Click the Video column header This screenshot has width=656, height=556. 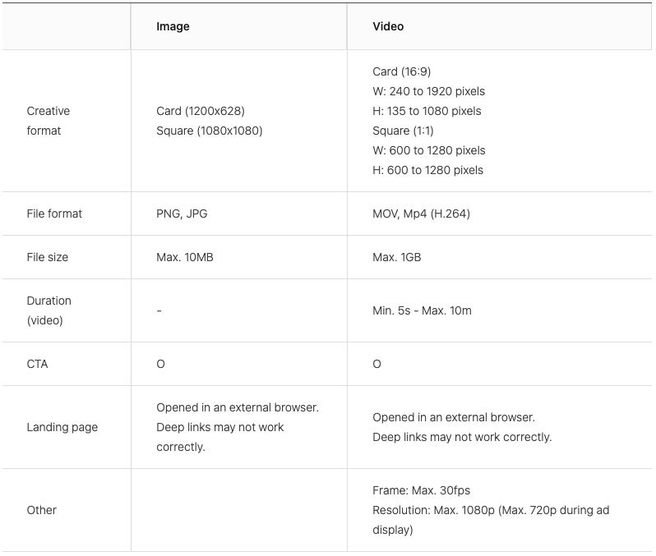tap(388, 26)
